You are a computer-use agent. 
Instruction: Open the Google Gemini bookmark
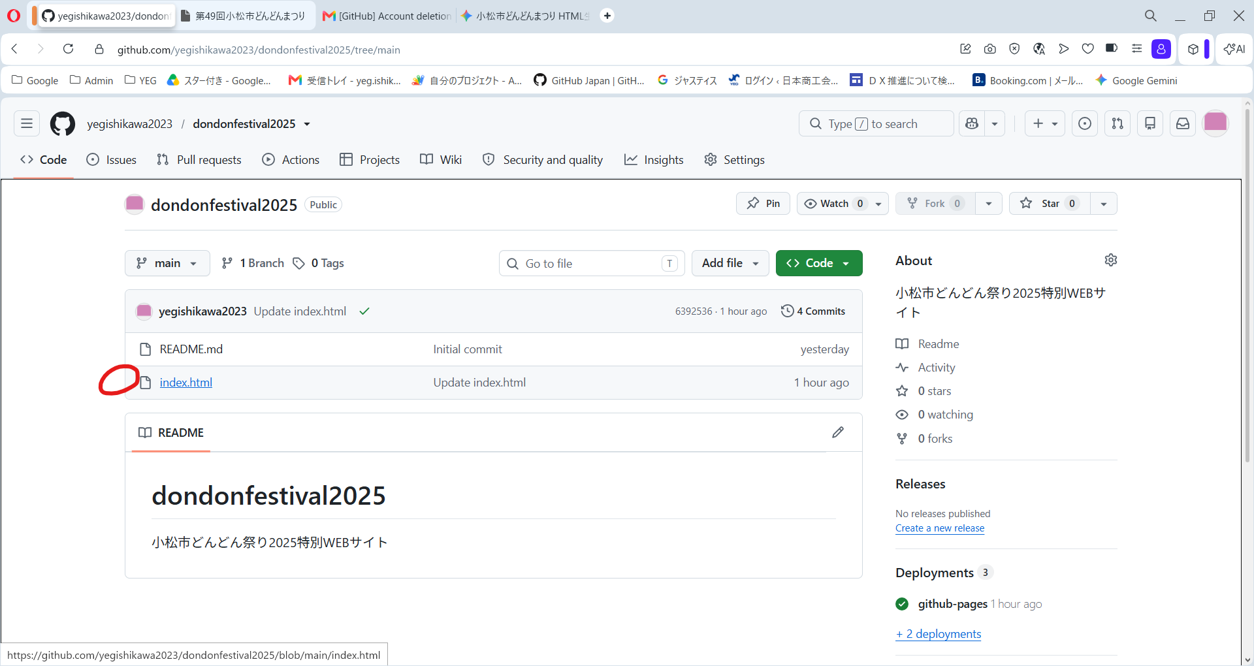point(1136,80)
